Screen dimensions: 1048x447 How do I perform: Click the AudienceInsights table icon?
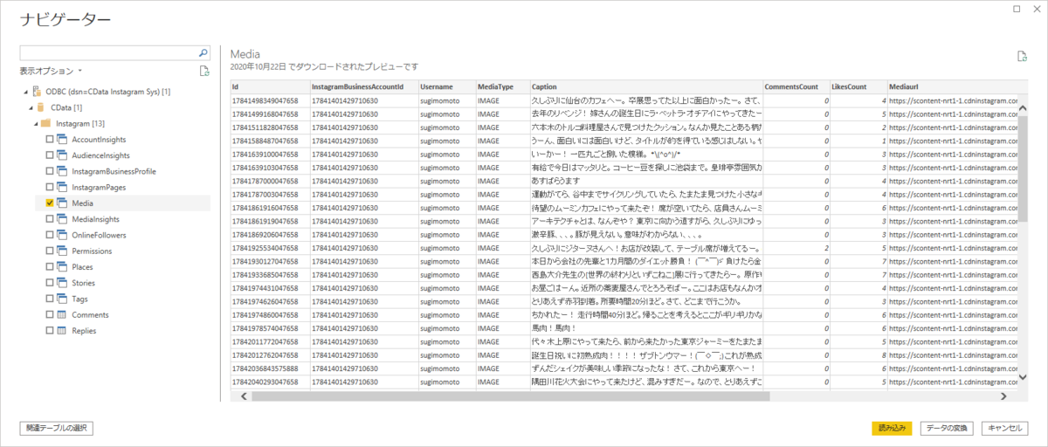point(63,155)
